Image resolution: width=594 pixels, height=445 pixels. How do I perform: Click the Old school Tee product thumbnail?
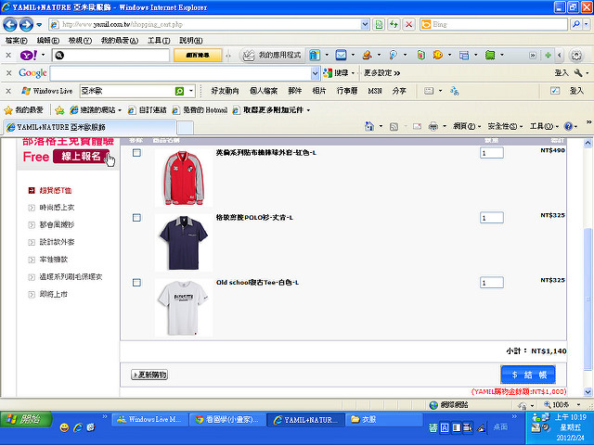tap(184, 308)
